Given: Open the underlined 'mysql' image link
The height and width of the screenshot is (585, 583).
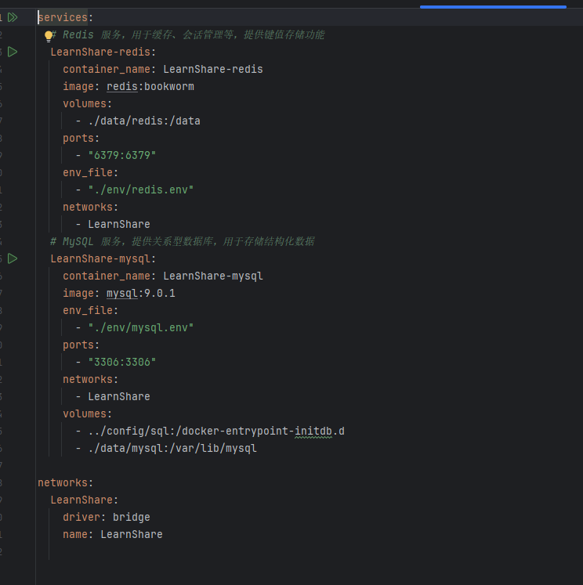Looking at the screenshot, I should [122, 293].
